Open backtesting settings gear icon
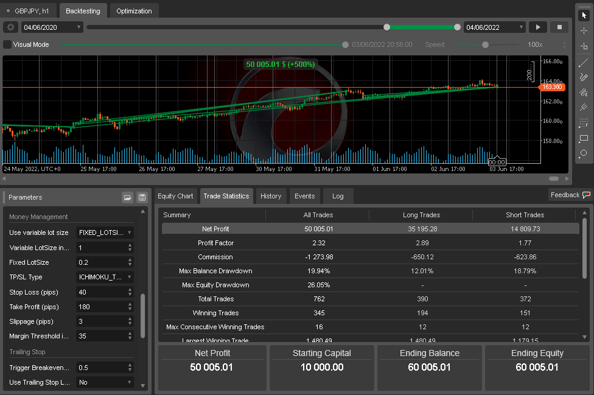Viewport: 594px width, 395px height. coord(10,27)
